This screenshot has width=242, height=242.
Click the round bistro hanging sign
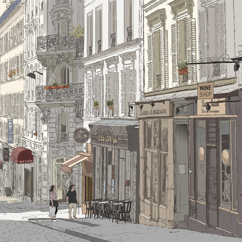[x=81, y=135]
